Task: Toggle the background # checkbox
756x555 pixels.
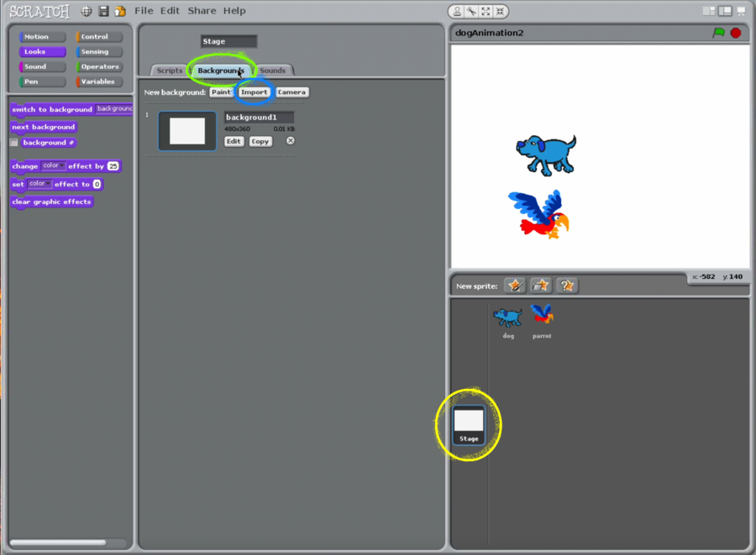Action: pos(13,143)
